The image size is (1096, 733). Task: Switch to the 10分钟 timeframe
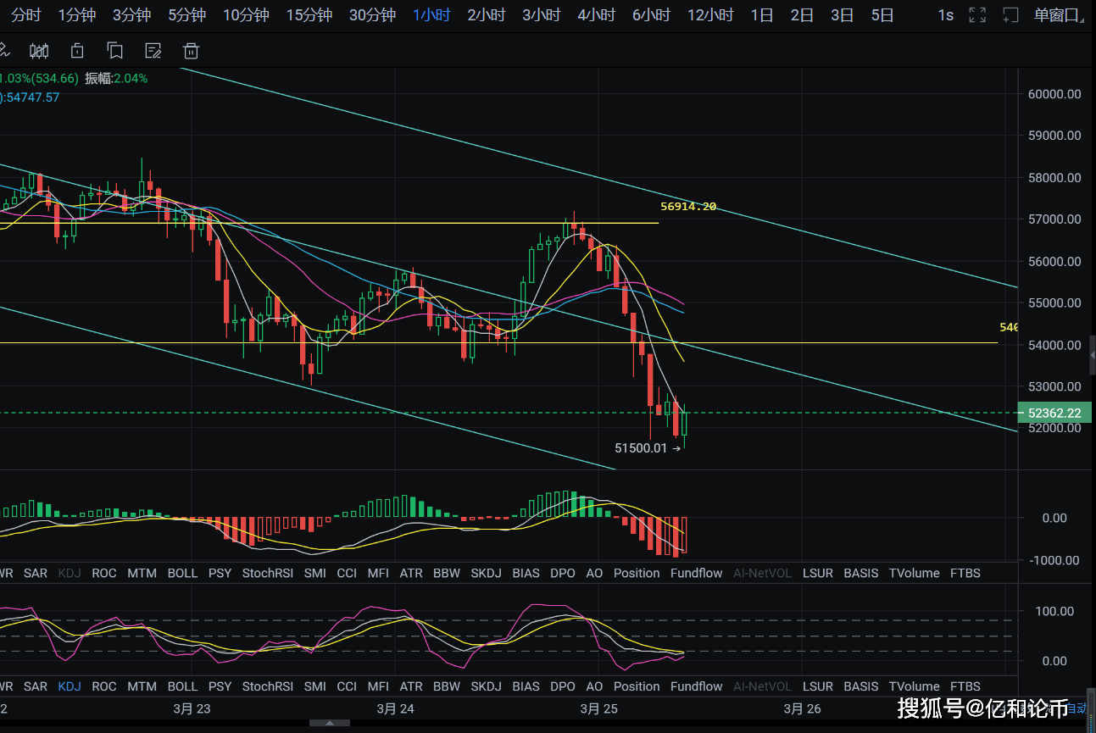(246, 15)
